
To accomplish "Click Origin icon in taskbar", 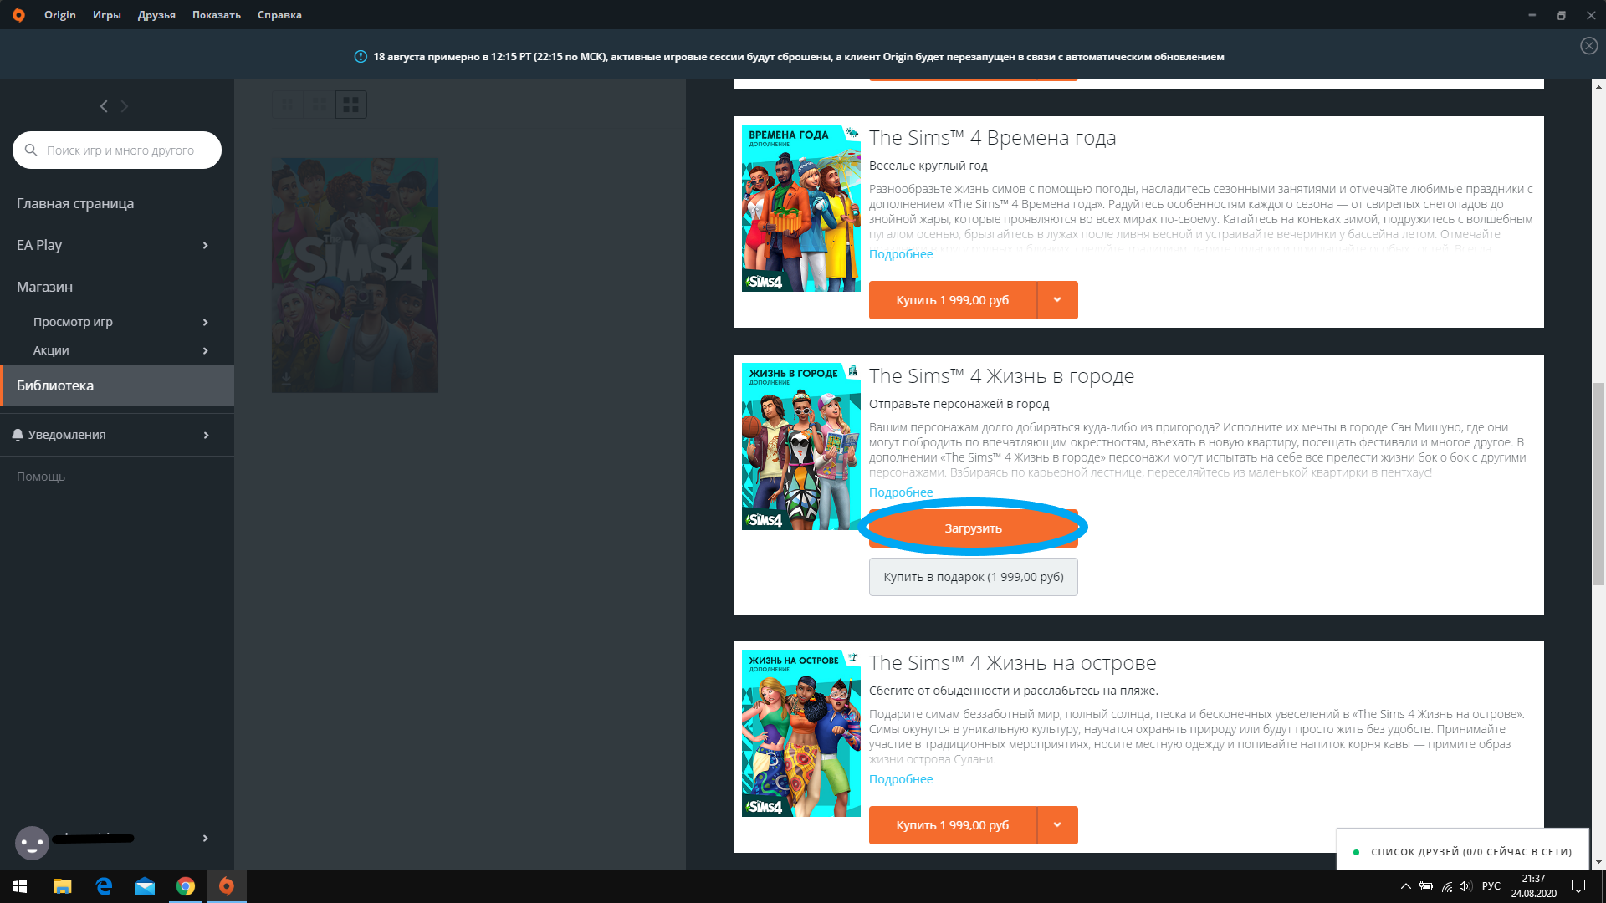I will pyautogui.click(x=226, y=886).
